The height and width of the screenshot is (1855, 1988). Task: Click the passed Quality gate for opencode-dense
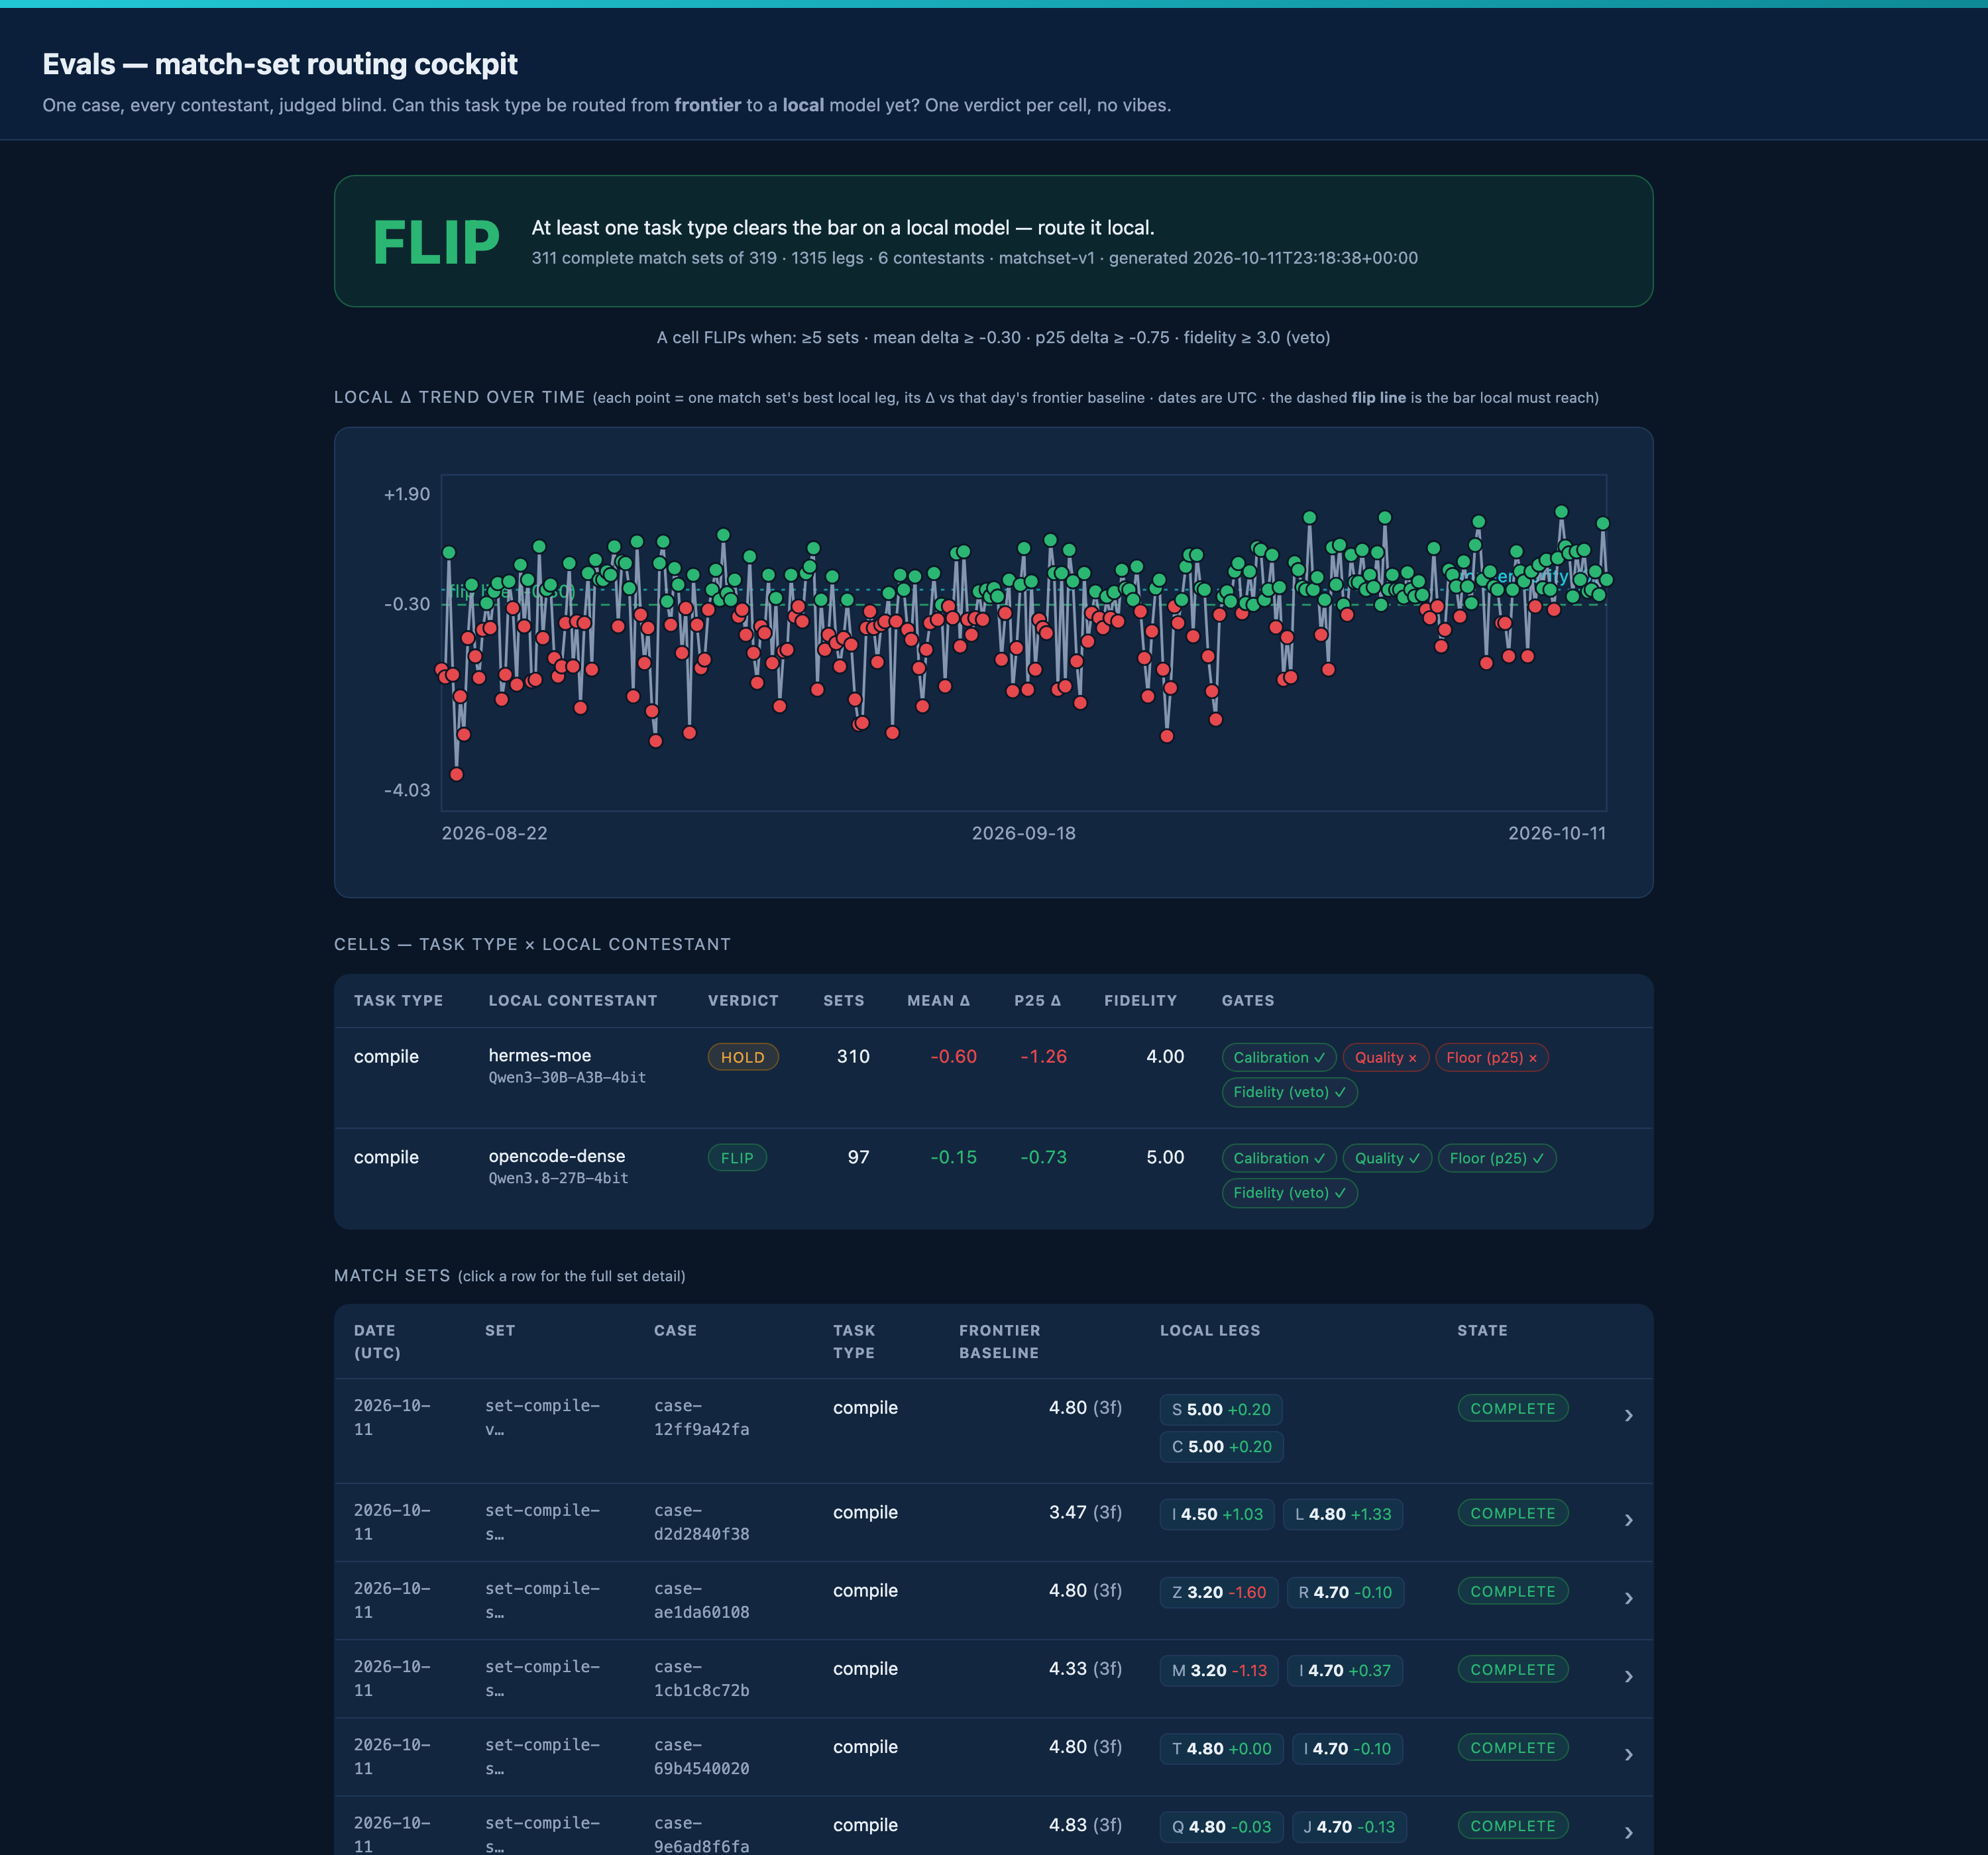point(1387,1158)
